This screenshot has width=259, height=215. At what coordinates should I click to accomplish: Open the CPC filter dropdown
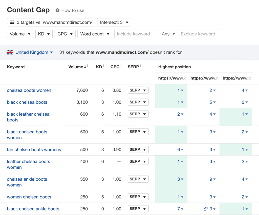(65, 34)
